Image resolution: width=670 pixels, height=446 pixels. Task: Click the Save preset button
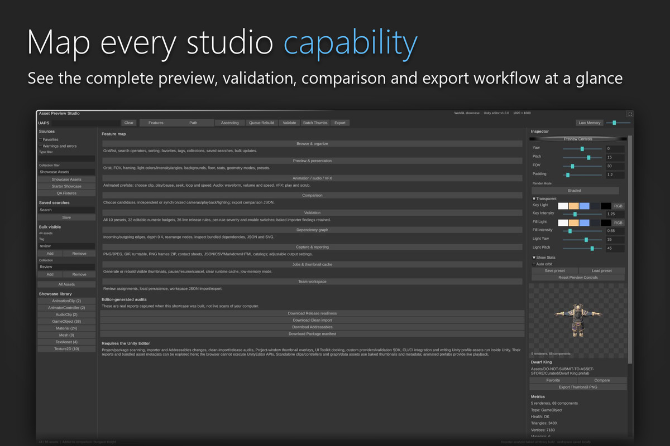(554, 271)
